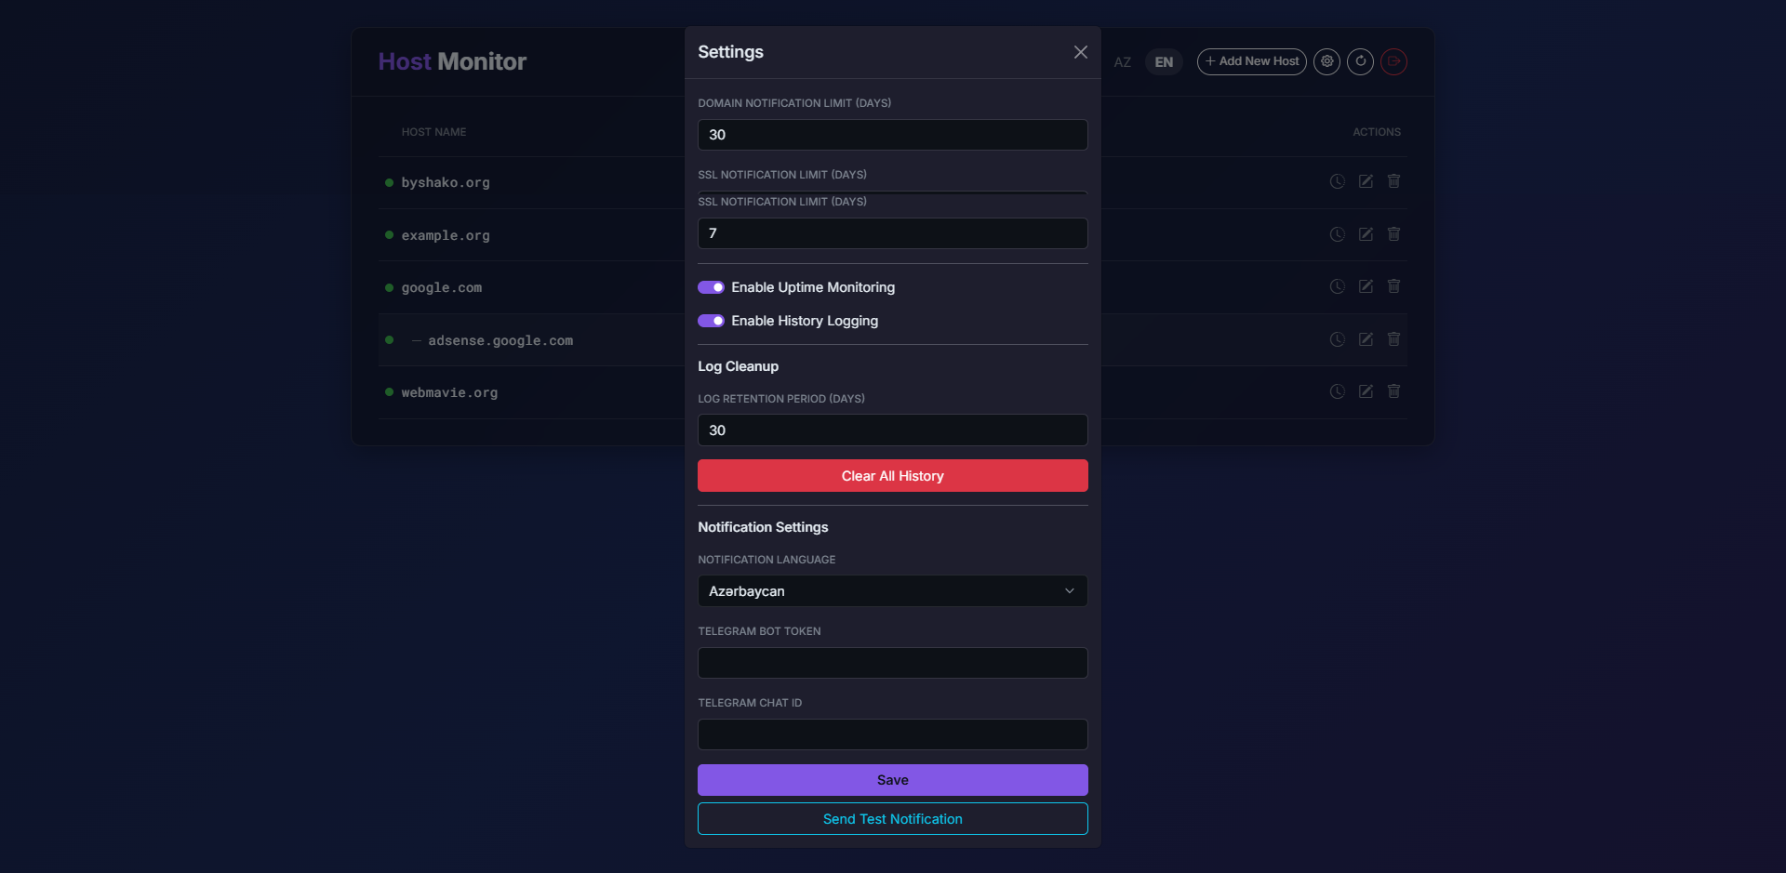Delete google.com with the trash icon
This screenshot has width=1786, height=873.
[1393, 286]
